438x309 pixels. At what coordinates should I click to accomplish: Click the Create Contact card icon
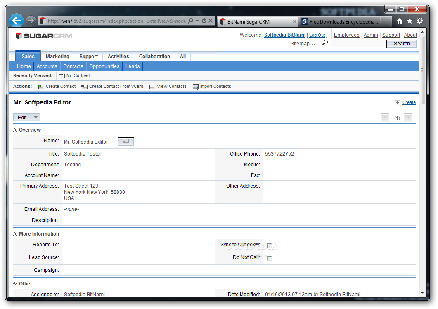41,87
